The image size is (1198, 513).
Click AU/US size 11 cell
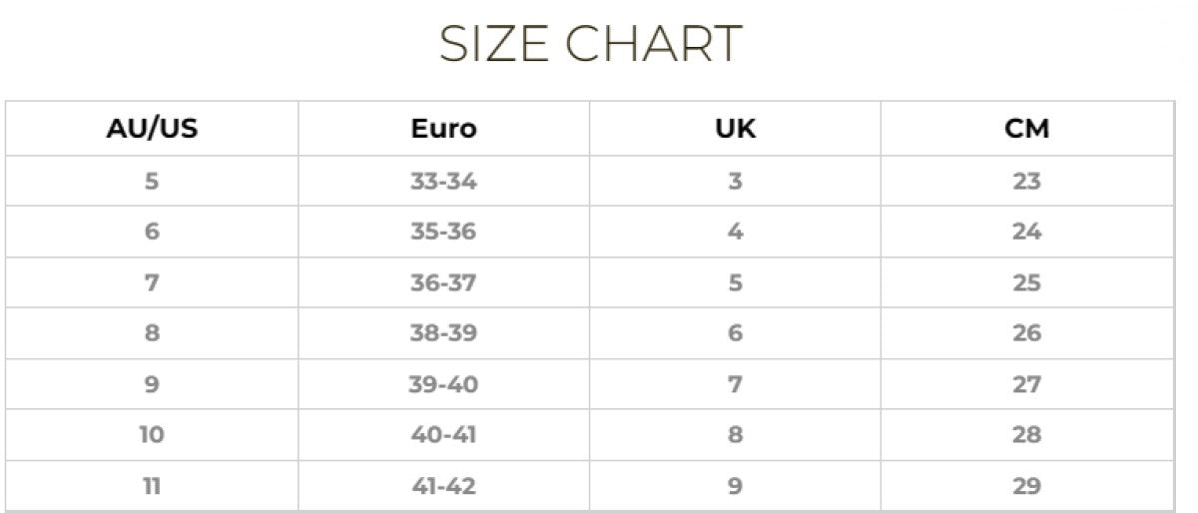[x=152, y=486]
